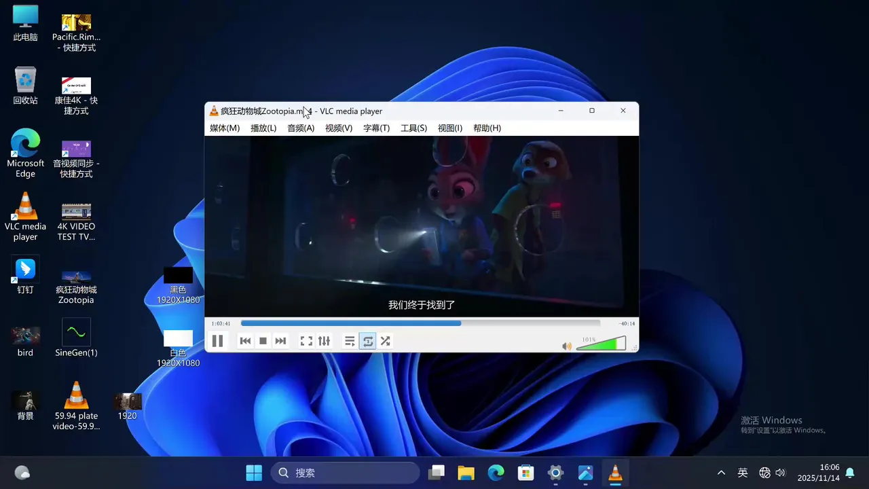Click the VLC cone on the taskbar

coord(615,473)
